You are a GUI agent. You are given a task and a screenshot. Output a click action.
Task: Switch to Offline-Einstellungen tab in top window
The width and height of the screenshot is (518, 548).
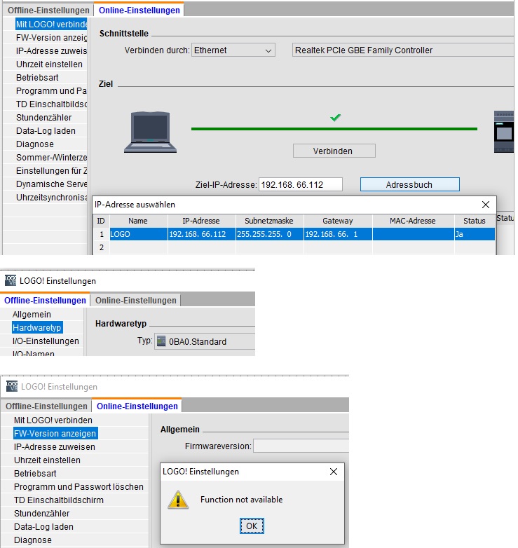click(48, 10)
